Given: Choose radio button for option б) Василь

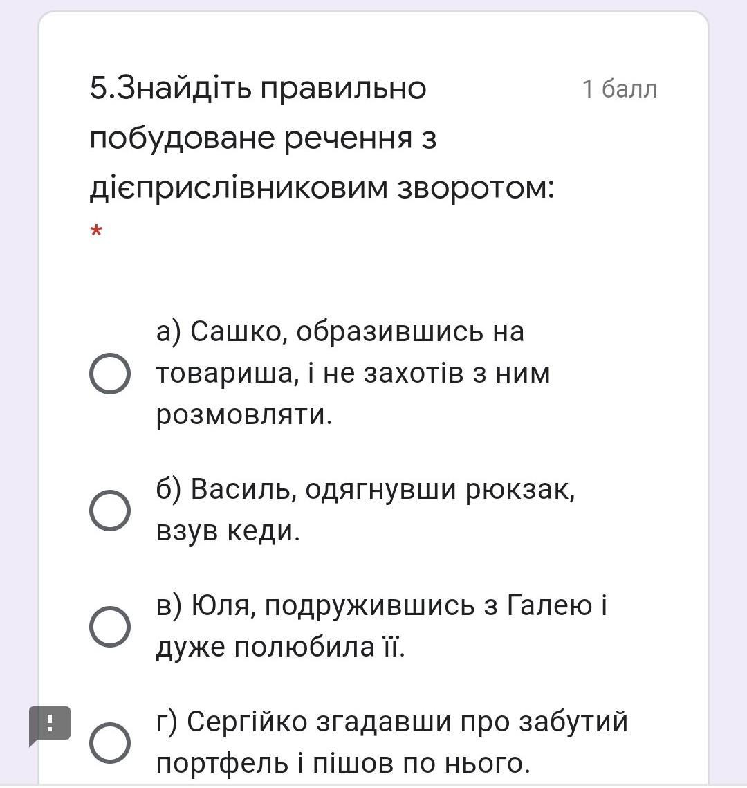Looking at the screenshot, I should 110,510.
